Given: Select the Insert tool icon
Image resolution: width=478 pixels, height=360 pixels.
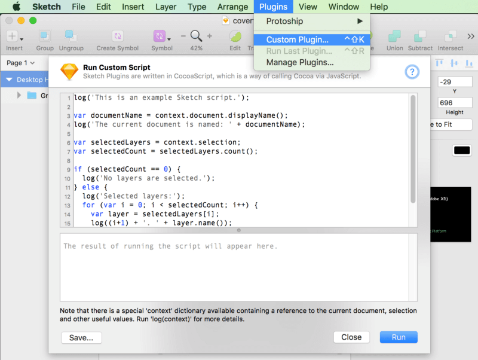Looking at the screenshot, I should pyautogui.click(x=12, y=37).
